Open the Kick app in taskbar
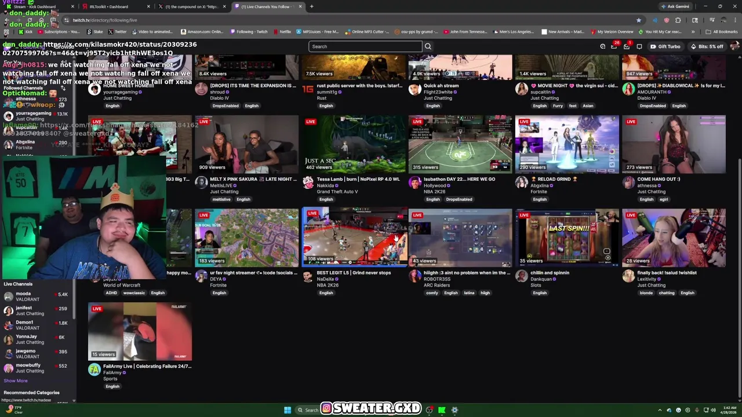This screenshot has height=417, width=742. (442, 410)
